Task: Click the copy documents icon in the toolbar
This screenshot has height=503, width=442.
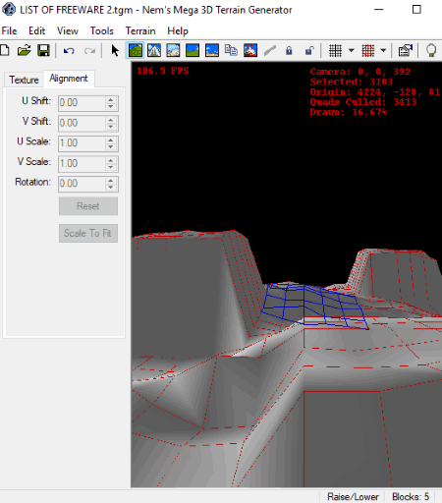Action: (231, 51)
